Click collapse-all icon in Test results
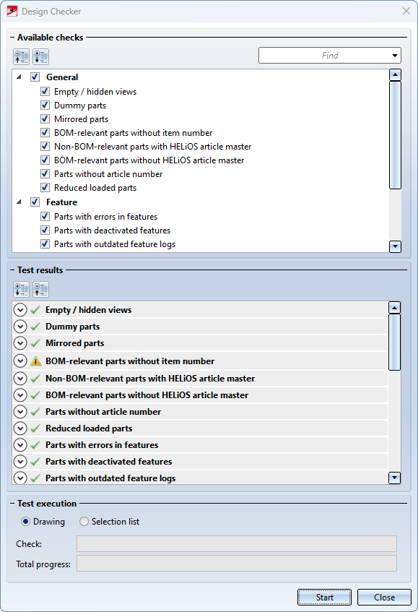This screenshot has height=612, width=418. pyautogui.click(x=40, y=290)
